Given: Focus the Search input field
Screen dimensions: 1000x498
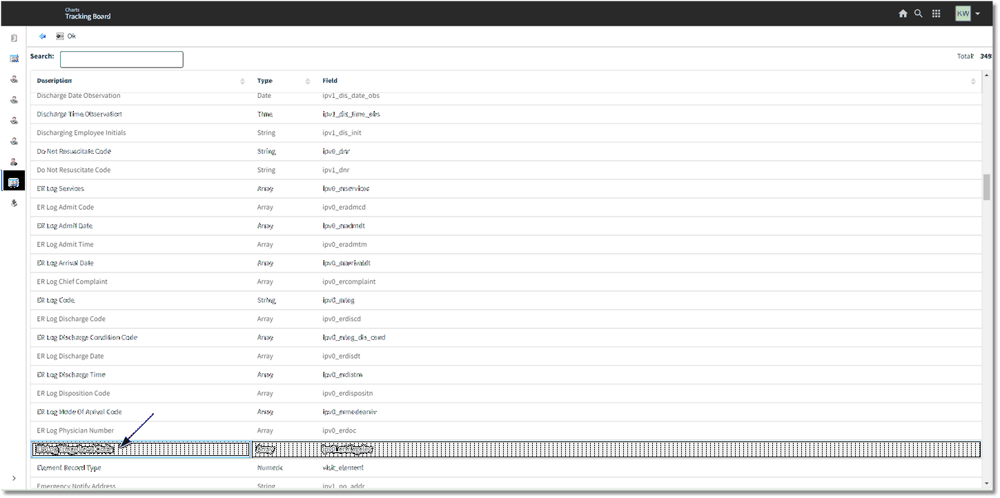Looking at the screenshot, I should pyautogui.click(x=121, y=59).
